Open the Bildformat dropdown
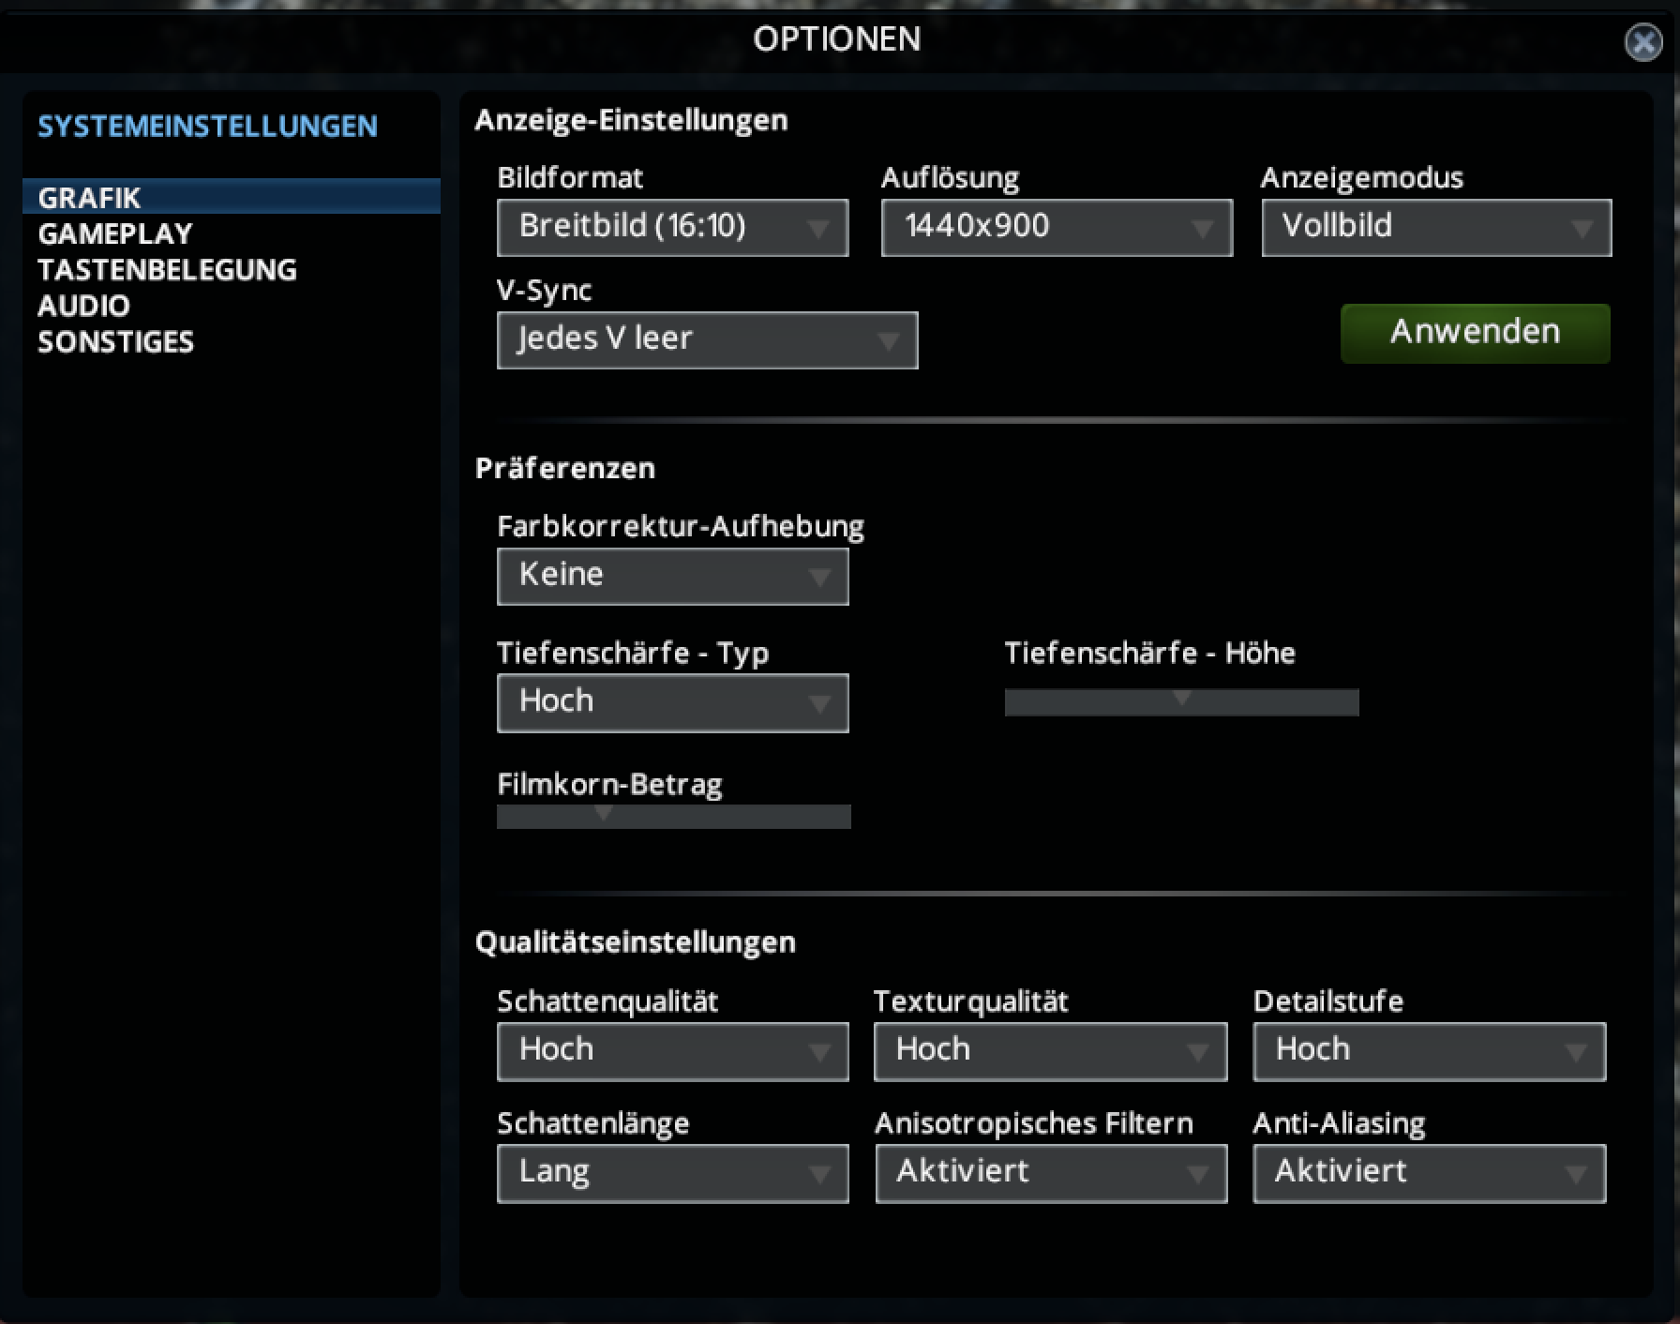The height and width of the screenshot is (1324, 1680). (672, 227)
